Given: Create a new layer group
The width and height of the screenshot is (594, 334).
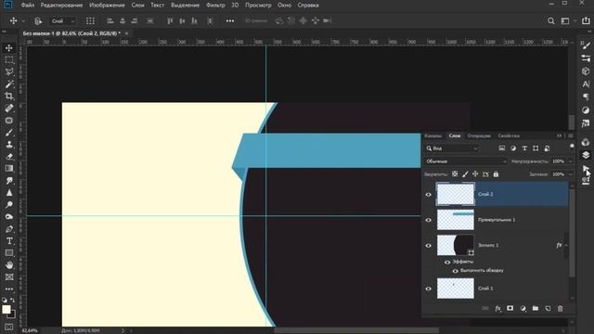Looking at the screenshot, I should click(536, 309).
